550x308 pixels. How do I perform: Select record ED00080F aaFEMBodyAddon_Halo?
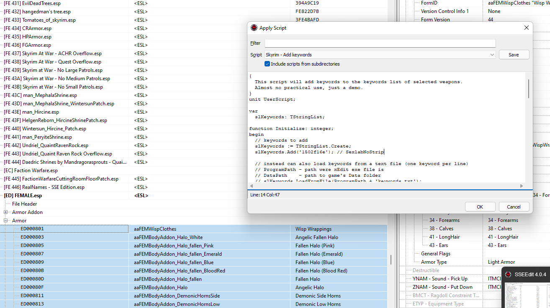193,288
